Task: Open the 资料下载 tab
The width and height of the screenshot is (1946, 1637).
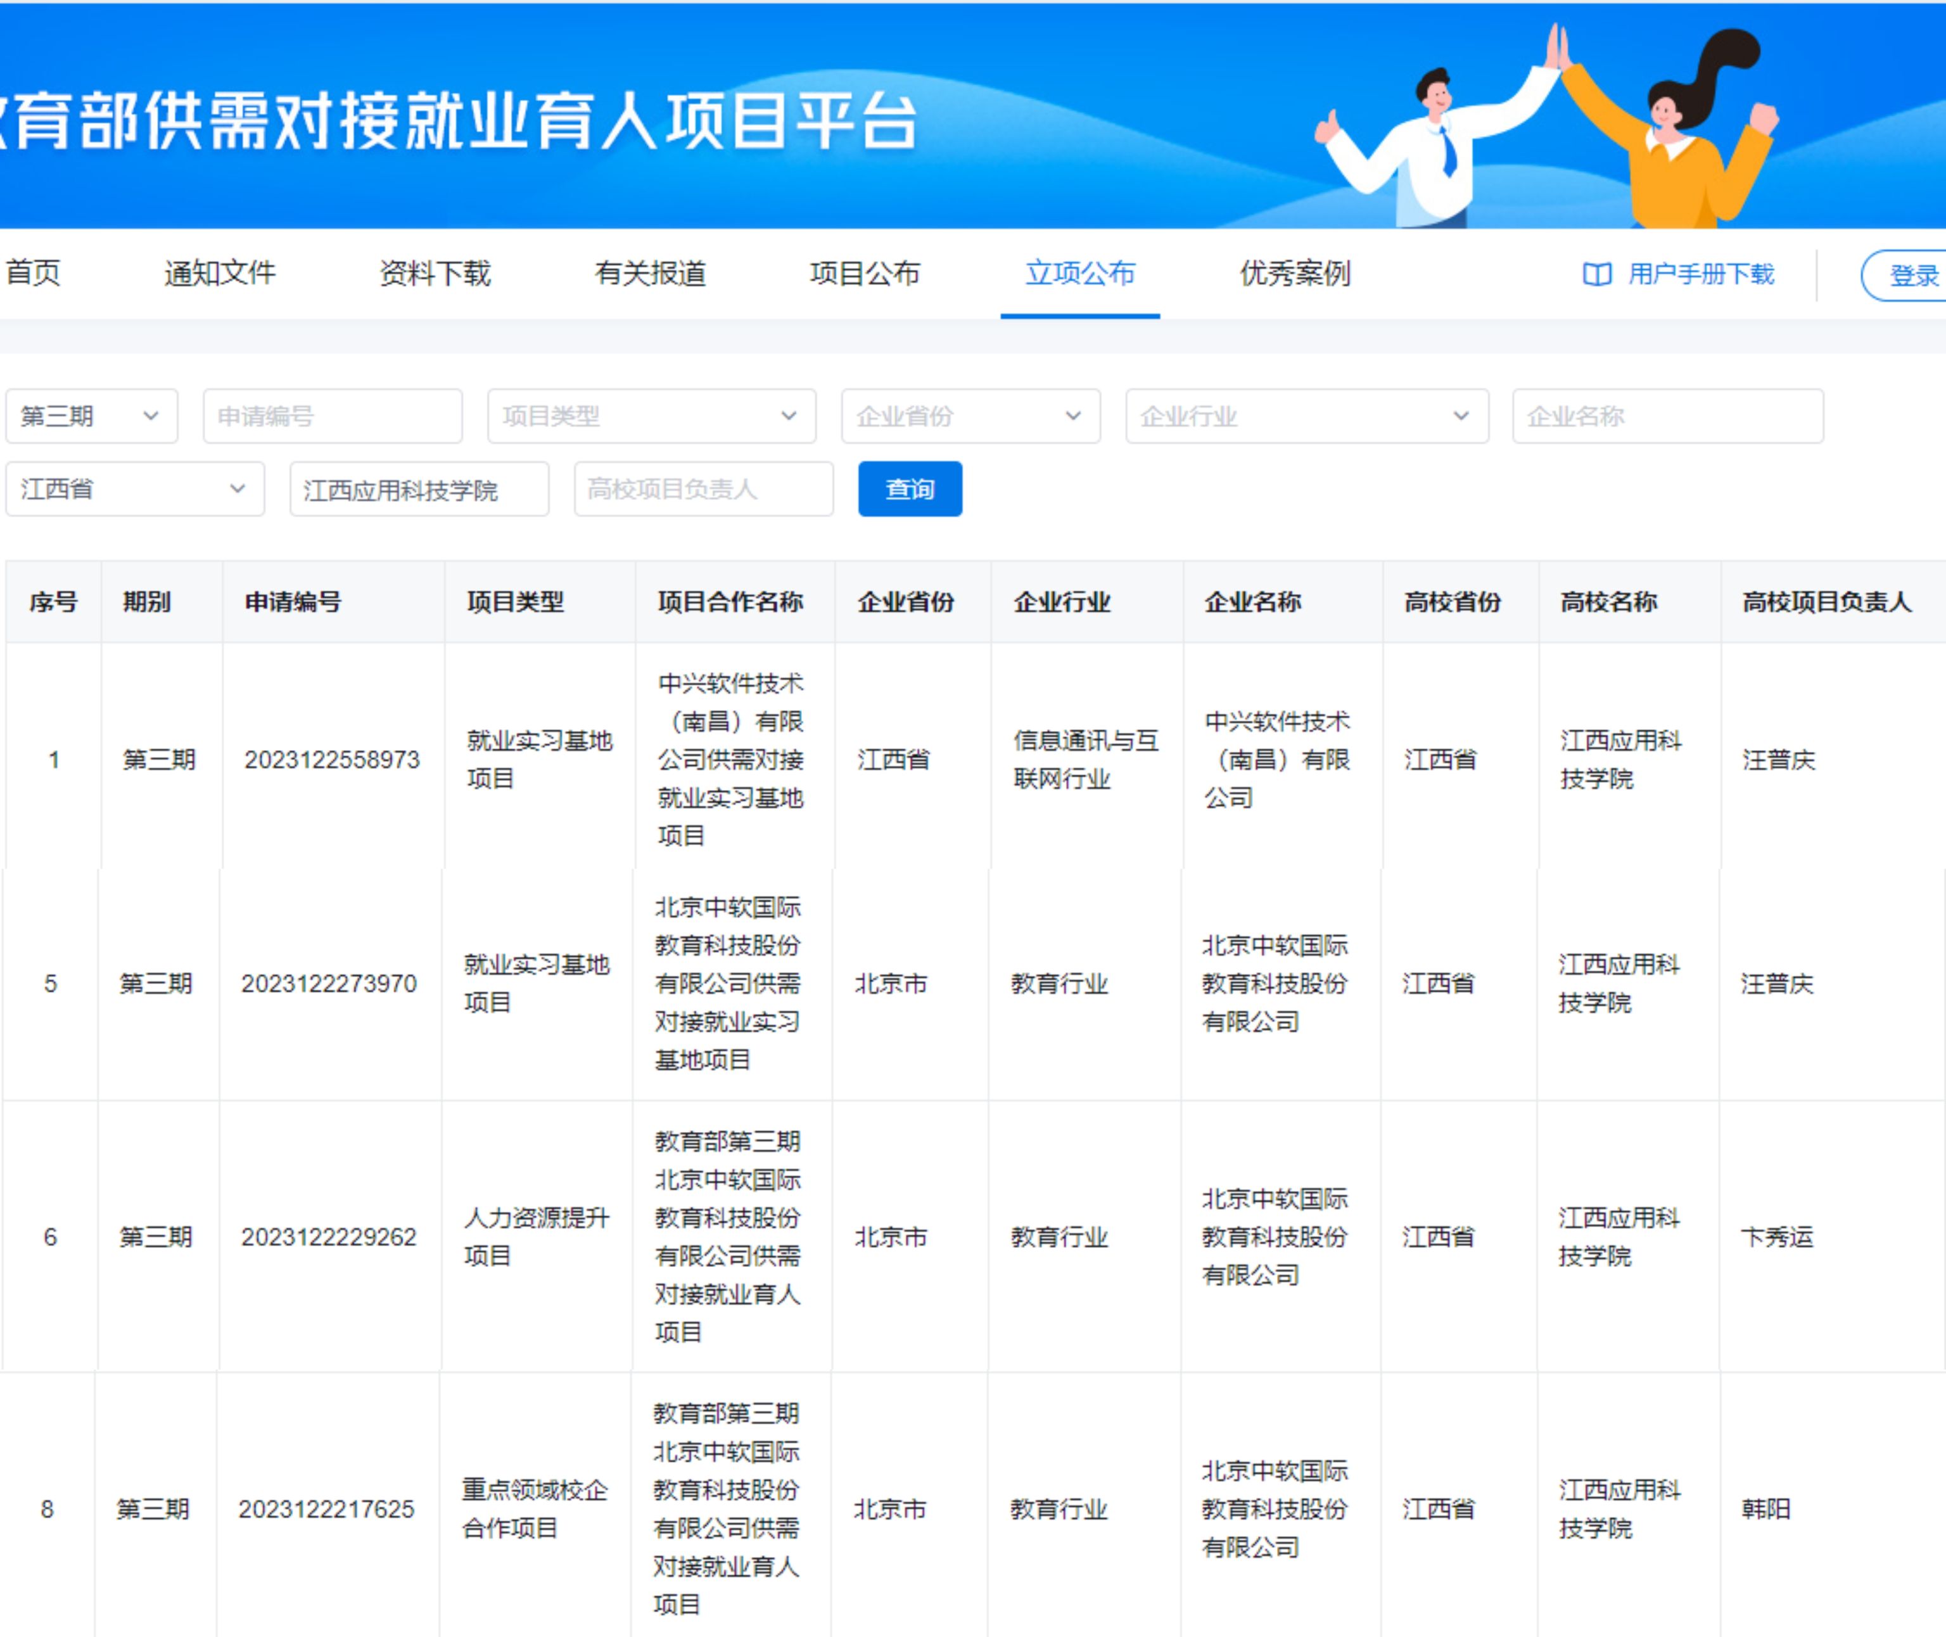Action: coord(435,273)
